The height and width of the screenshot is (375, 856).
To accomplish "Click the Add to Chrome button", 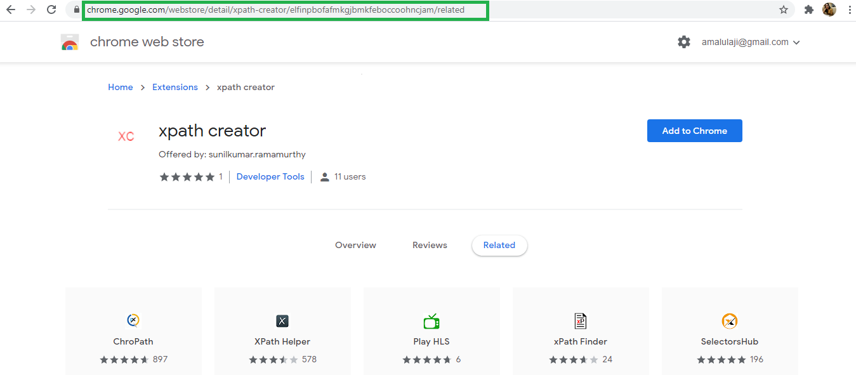I will point(695,131).
